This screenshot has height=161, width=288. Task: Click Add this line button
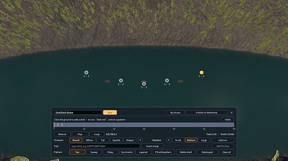tap(223, 146)
